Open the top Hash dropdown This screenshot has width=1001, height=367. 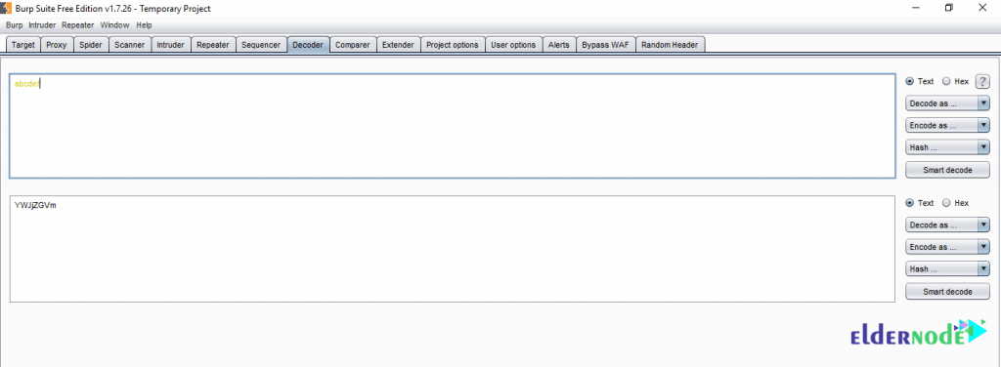coord(947,147)
